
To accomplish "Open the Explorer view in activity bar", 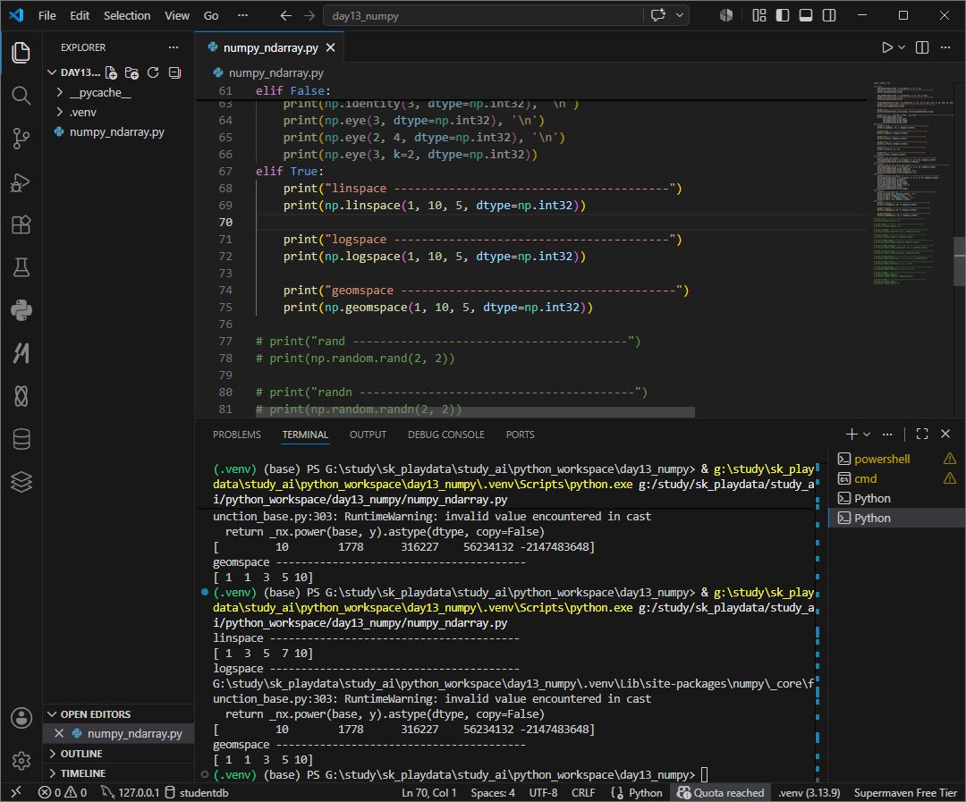I will (21, 53).
